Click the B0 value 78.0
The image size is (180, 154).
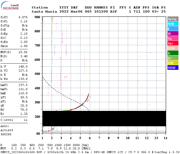24,110
